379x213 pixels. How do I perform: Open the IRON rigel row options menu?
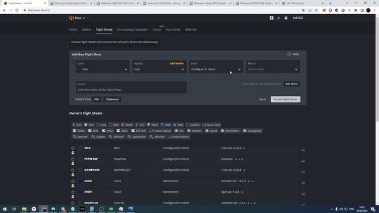tap(303, 193)
